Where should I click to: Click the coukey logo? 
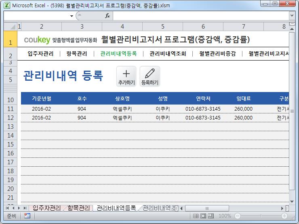point(37,40)
